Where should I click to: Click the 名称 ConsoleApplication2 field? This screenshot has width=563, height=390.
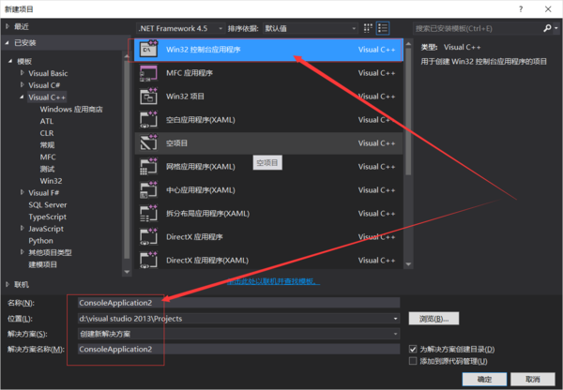(x=238, y=303)
